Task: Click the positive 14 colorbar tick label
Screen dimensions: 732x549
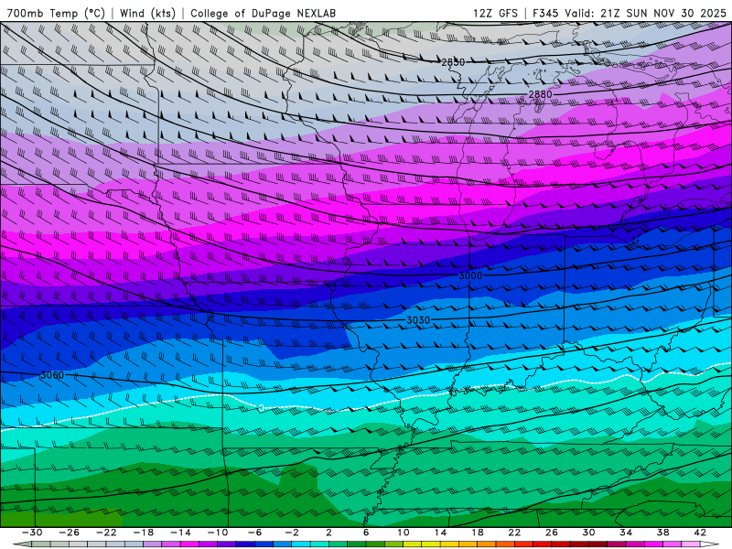Action: click(x=440, y=533)
